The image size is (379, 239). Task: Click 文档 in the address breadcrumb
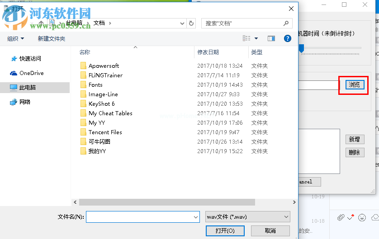pyautogui.click(x=99, y=23)
